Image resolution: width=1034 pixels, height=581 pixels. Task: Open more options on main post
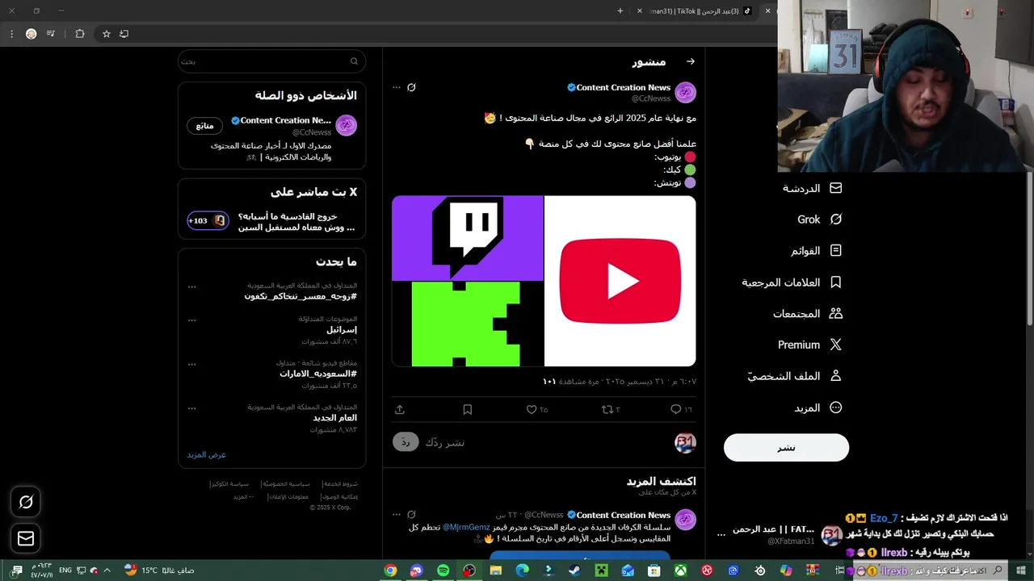[396, 87]
